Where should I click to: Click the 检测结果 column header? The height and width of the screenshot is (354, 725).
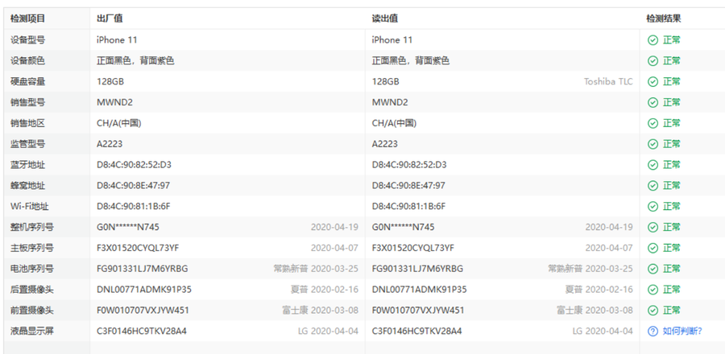coord(663,19)
